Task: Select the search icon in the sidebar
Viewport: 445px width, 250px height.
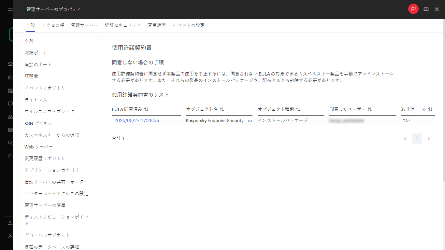Action: 10,143
